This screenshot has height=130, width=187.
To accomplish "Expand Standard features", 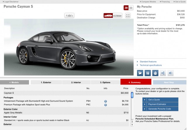I will pyautogui.click(x=148, y=62).
